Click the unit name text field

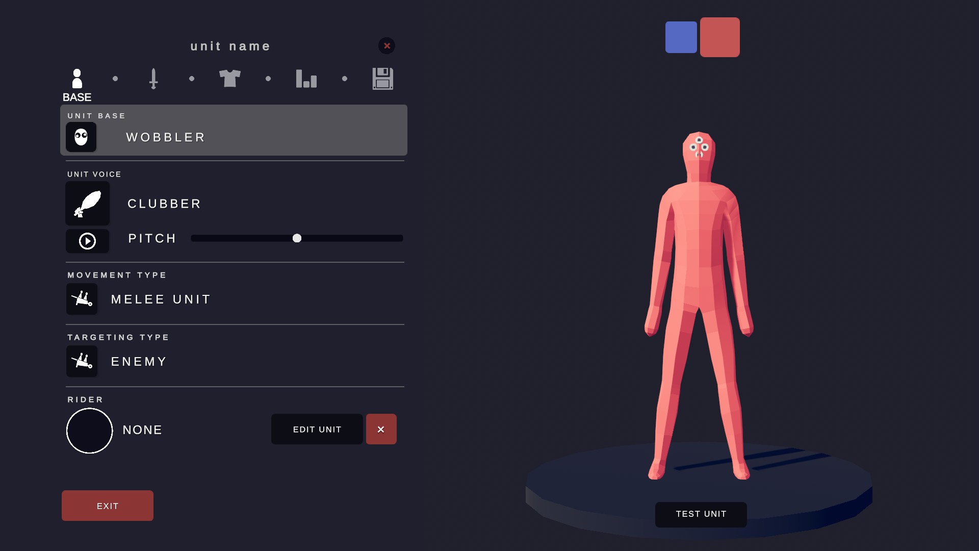point(230,46)
